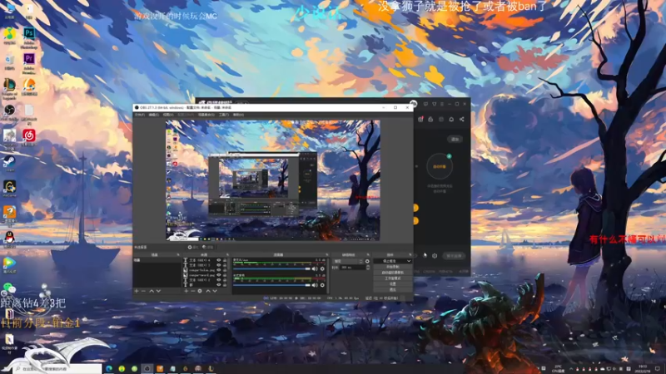This screenshot has height=374, width=666.
Task: Toggle visibility of 文本 (GDI+) 2 source
Action: tap(219, 280)
